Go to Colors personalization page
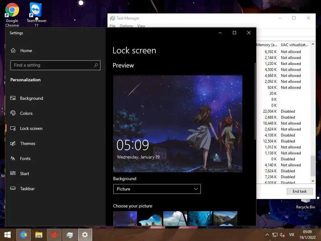 (x=26, y=113)
